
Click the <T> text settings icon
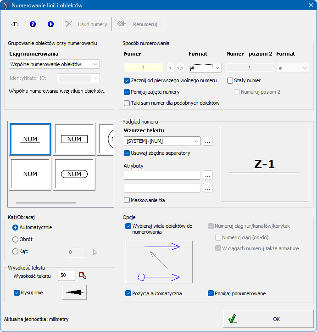[15, 24]
